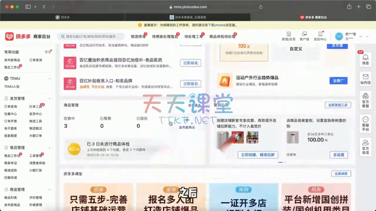Click 官方客服 icon in right sidebar

coord(365,100)
